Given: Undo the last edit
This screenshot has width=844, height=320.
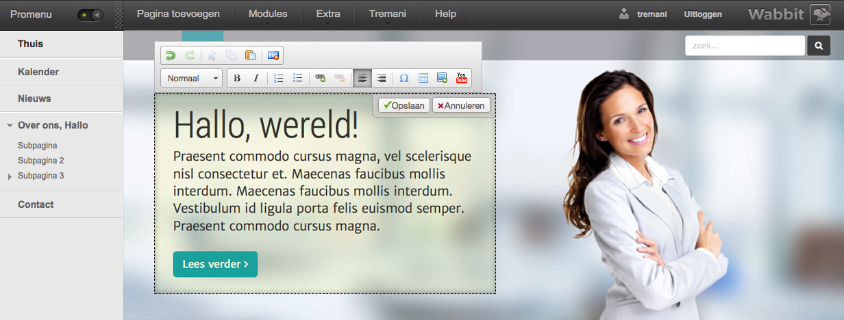Looking at the screenshot, I should pos(171,56).
